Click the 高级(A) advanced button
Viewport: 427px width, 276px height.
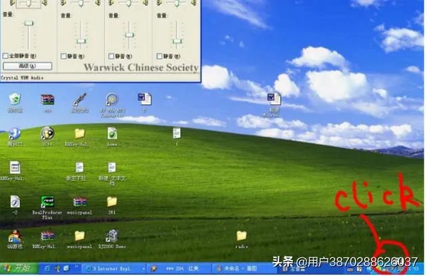pyautogui.click(x=27, y=66)
